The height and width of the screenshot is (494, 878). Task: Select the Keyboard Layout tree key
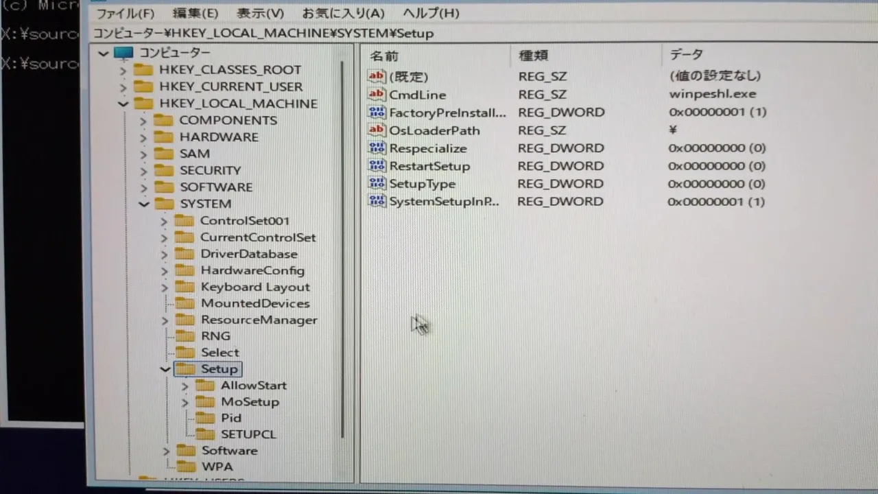[x=255, y=287]
